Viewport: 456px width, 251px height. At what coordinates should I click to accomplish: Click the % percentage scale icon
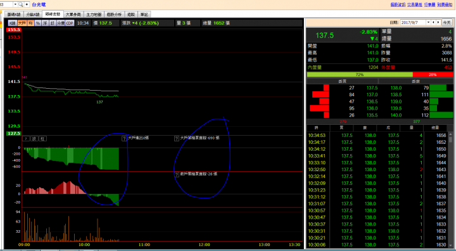point(38,23)
